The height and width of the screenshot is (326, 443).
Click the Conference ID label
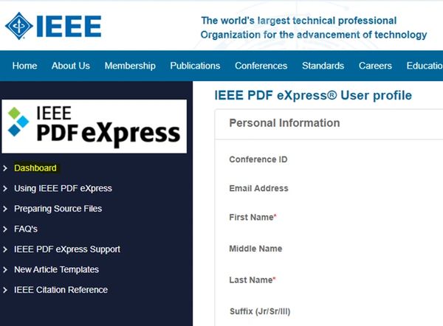(258, 159)
